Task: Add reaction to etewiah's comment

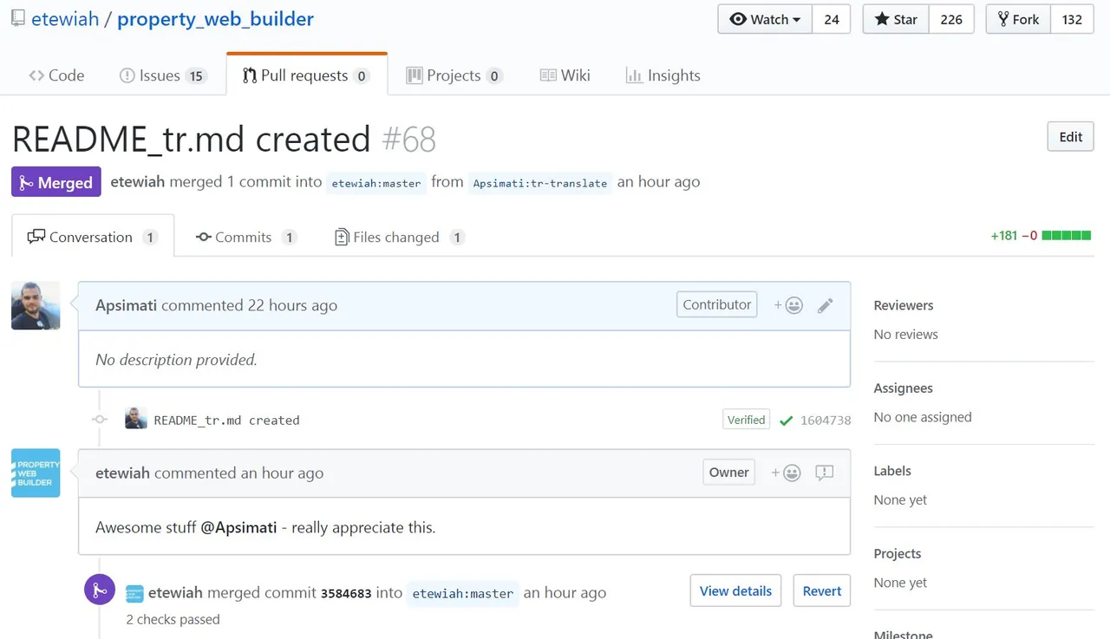Action: coord(787,473)
